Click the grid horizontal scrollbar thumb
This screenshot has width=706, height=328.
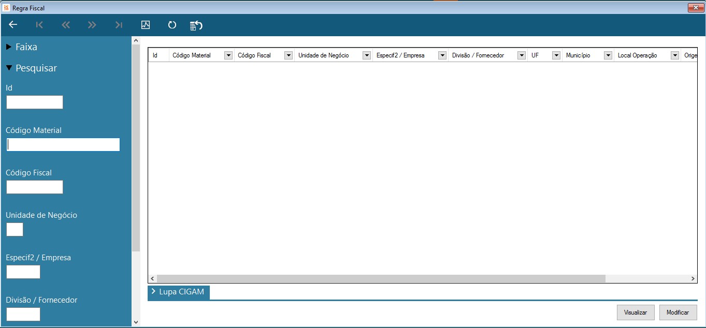pyautogui.click(x=381, y=278)
